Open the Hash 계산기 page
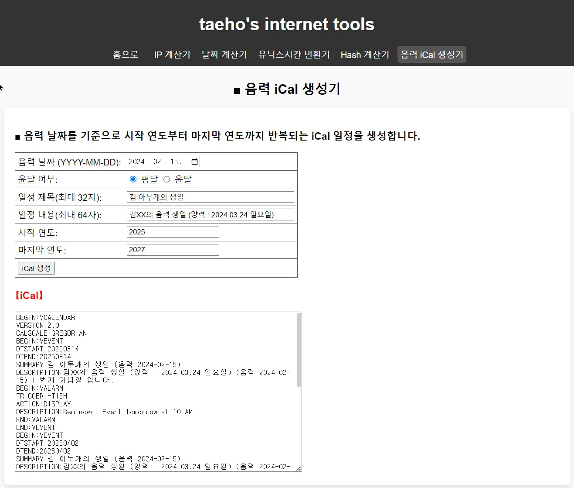This screenshot has width=574, height=488. [365, 55]
